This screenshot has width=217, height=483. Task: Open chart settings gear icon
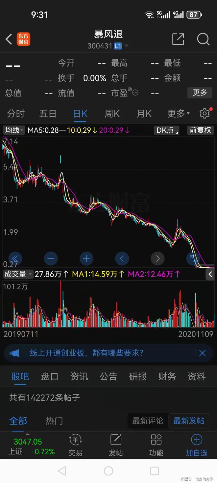[x=205, y=114]
